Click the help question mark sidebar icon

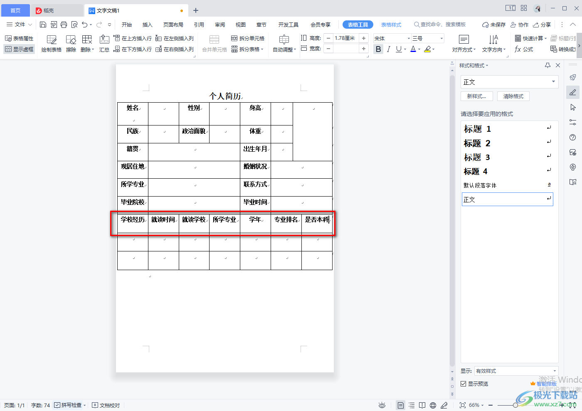click(x=573, y=138)
